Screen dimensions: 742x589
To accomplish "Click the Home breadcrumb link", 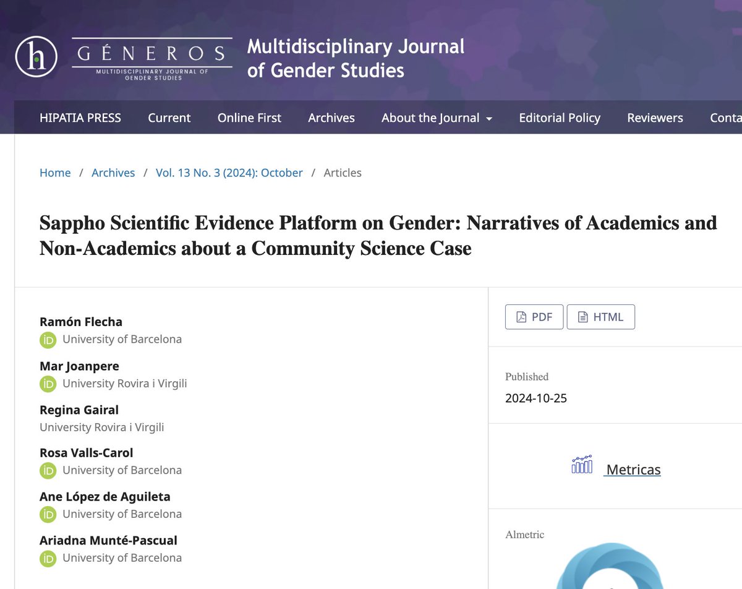I will pos(55,173).
